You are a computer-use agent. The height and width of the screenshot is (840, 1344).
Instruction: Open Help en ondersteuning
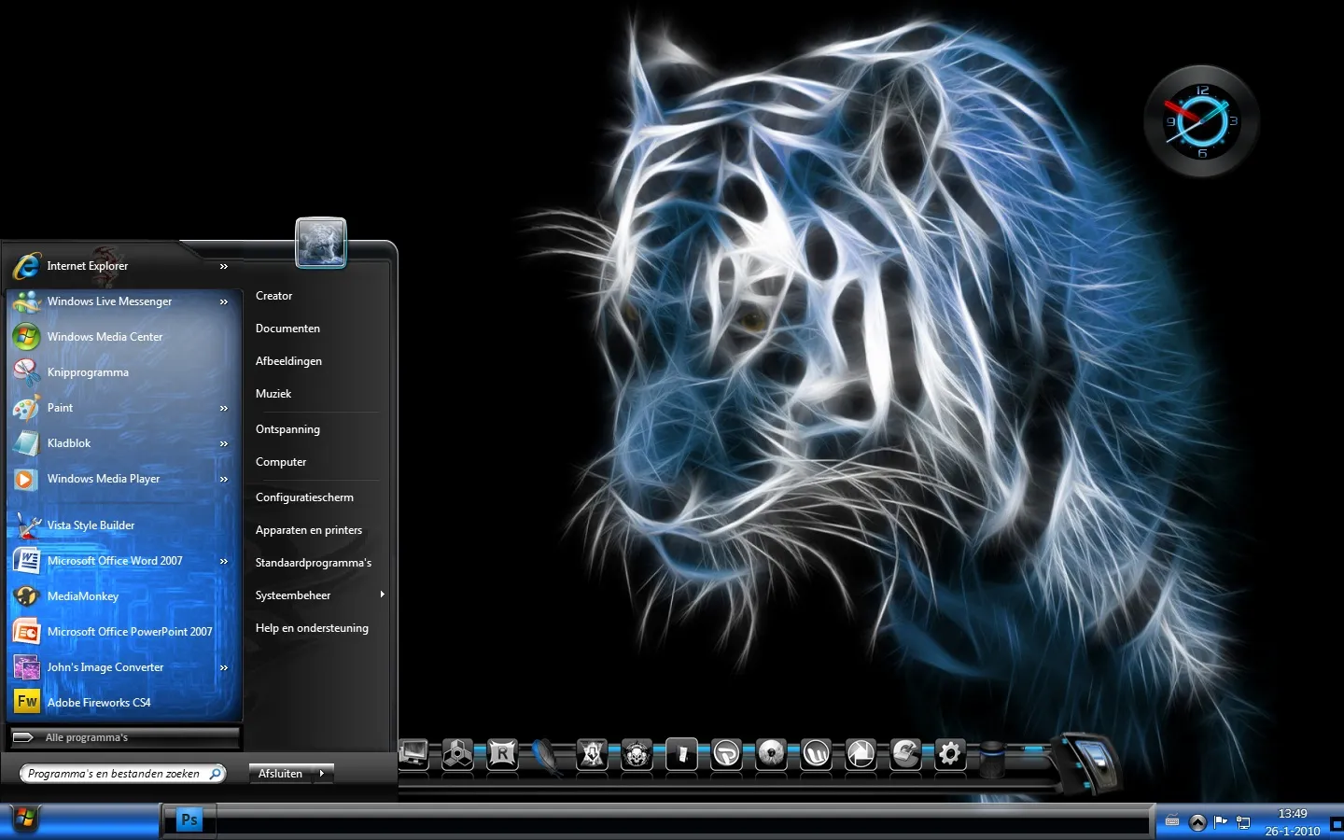click(312, 628)
